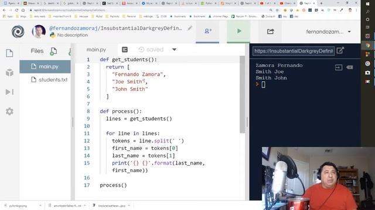Click the console focus input icon
Viewport: 375px width, 210px height.
(339, 68)
